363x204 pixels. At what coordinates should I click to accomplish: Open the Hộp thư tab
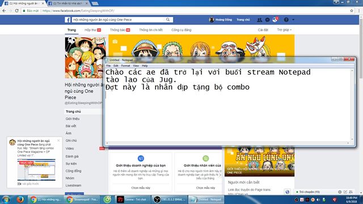(92, 30)
